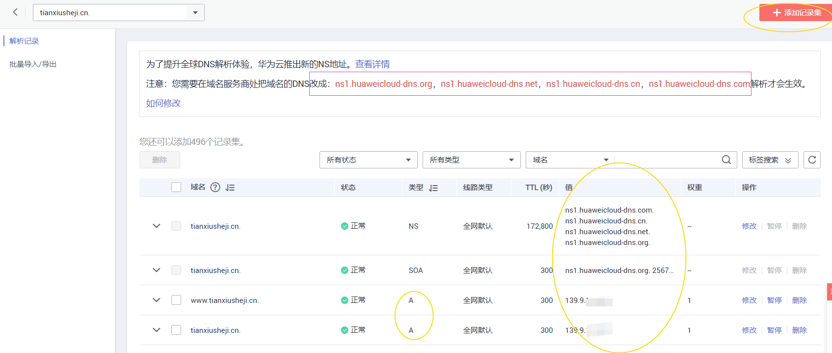Click the magnifier search icon
The height and width of the screenshot is (353, 832).
(726, 160)
